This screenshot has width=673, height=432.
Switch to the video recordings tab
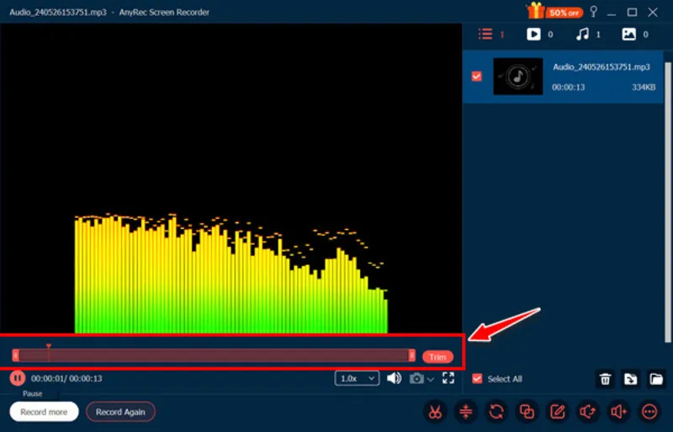533,35
